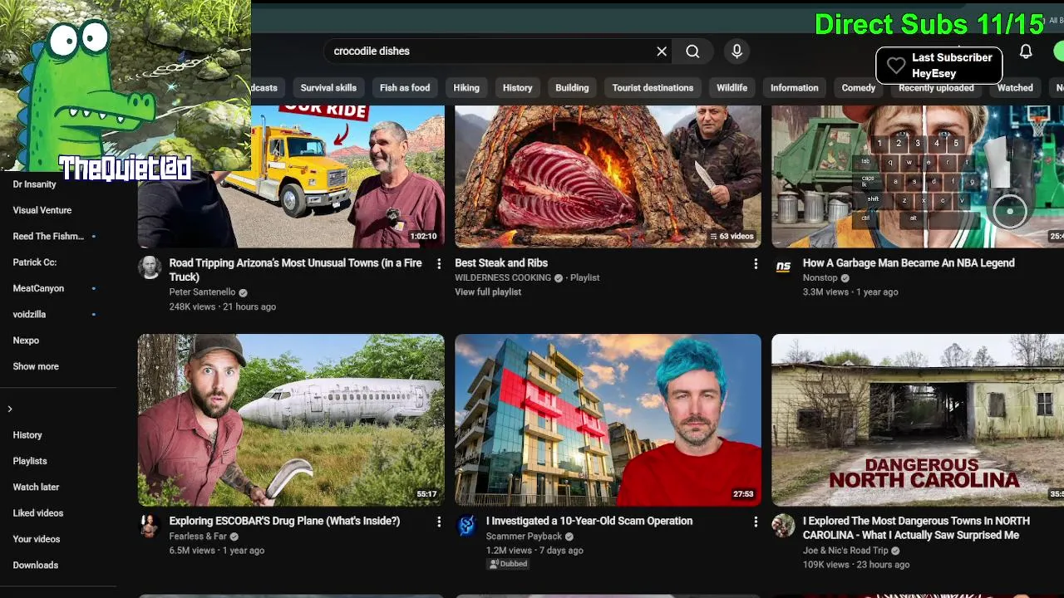This screenshot has width=1064, height=598.
Task: Open Reed The Fishm... subscription
Action: pos(48,237)
